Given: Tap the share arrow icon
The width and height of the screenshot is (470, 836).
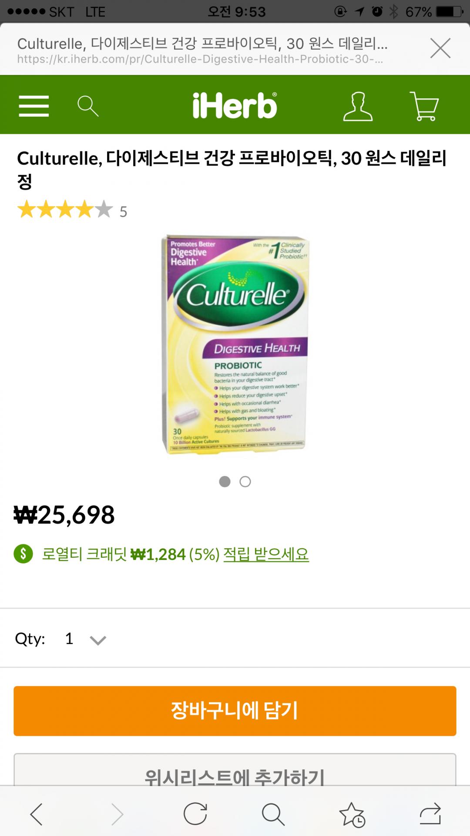Looking at the screenshot, I should pos(430,813).
